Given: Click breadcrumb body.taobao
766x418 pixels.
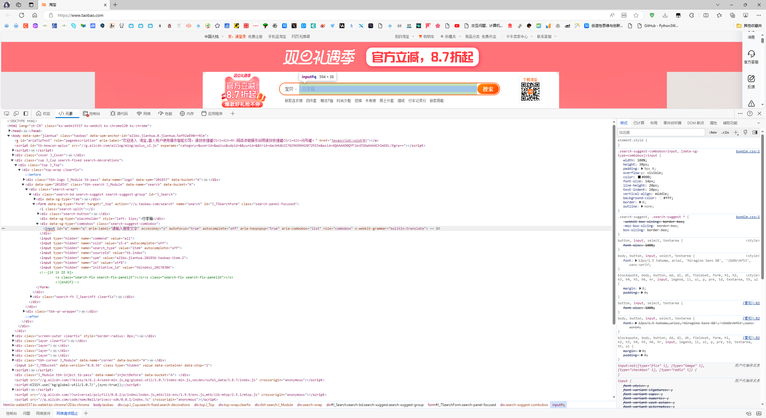Looking at the screenshot, I should coord(103,405).
